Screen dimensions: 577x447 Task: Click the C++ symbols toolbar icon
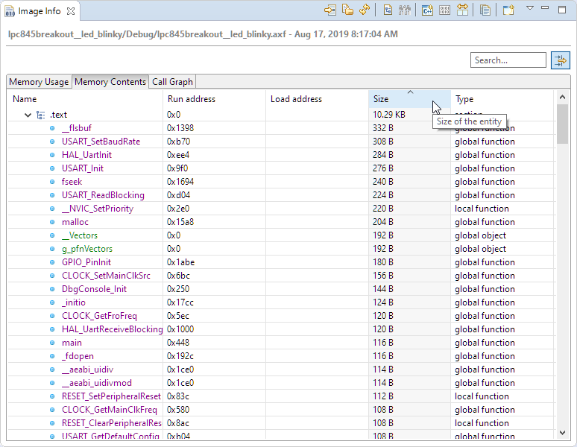[428, 10]
